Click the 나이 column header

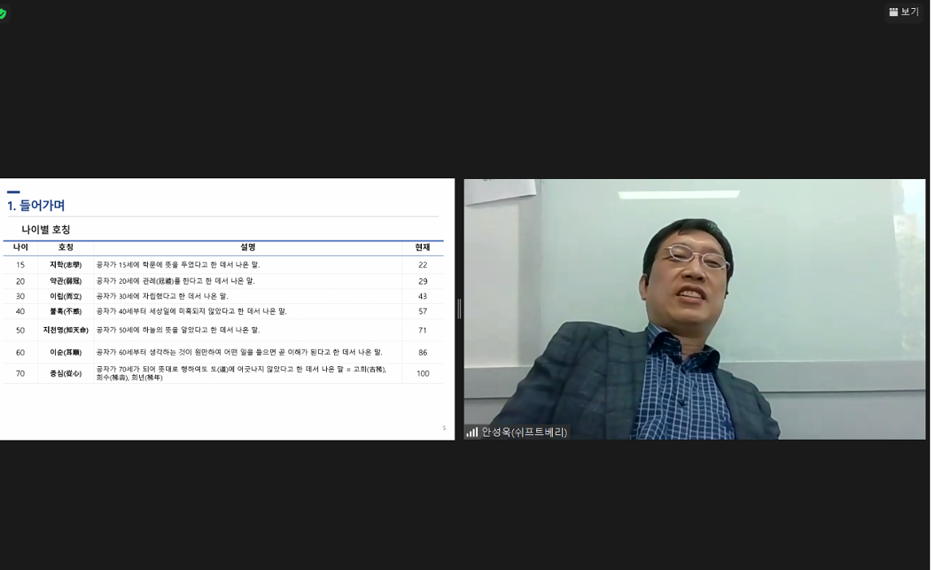pyautogui.click(x=20, y=247)
